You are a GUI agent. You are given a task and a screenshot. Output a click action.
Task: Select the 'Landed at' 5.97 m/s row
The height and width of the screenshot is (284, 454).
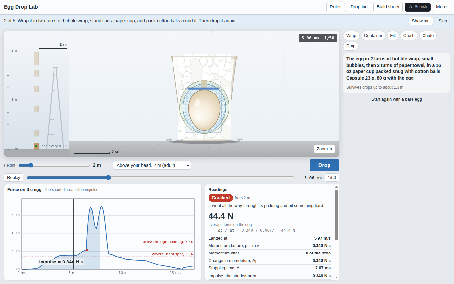(x=269, y=238)
